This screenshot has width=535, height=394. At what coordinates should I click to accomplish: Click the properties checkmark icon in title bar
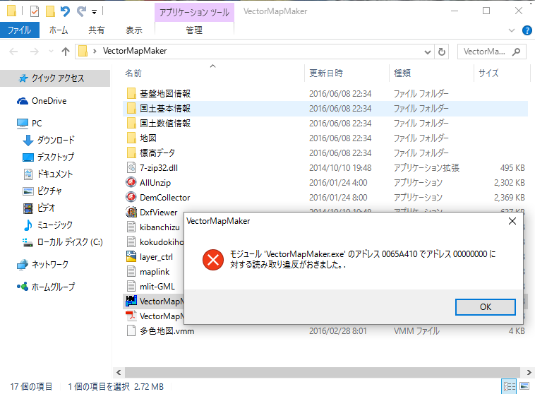(x=35, y=11)
